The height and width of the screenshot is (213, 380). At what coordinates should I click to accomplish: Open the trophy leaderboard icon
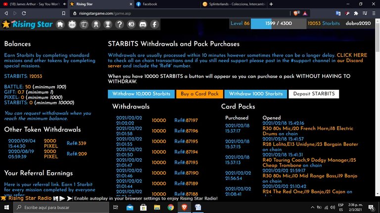107,24
